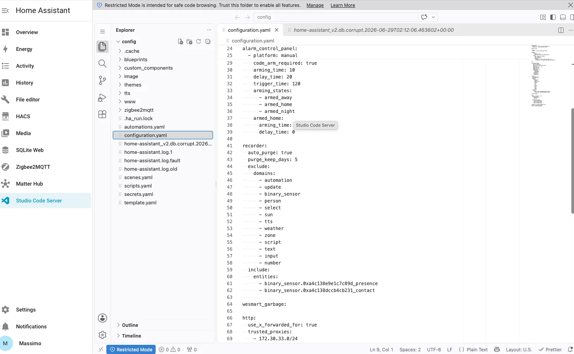The image size is (574, 354).
Task: Change language mode from Plain Text
Action: [x=477, y=349]
